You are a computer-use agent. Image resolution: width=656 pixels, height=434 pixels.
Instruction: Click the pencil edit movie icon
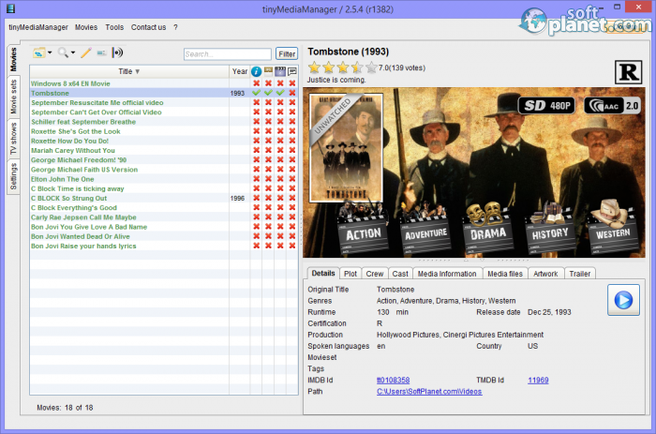(x=86, y=52)
